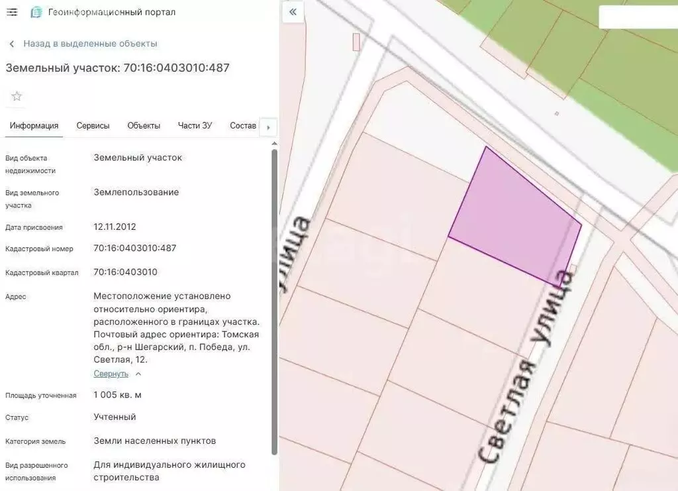Collapse address with the caret icon
This screenshot has width=678, height=491.
(138, 374)
